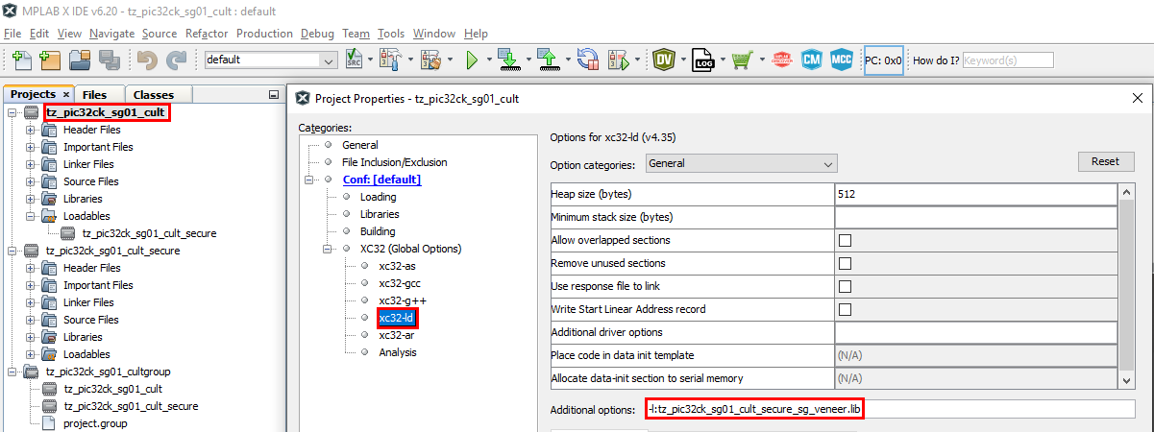Image resolution: width=1154 pixels, height=432 pixels.
Task: Click the Save All disks icon
Action: click(108, 60)
